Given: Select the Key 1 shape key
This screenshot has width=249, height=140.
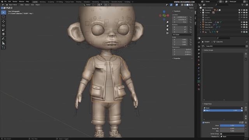Looking at the screenshot, I should pos(223,110).
